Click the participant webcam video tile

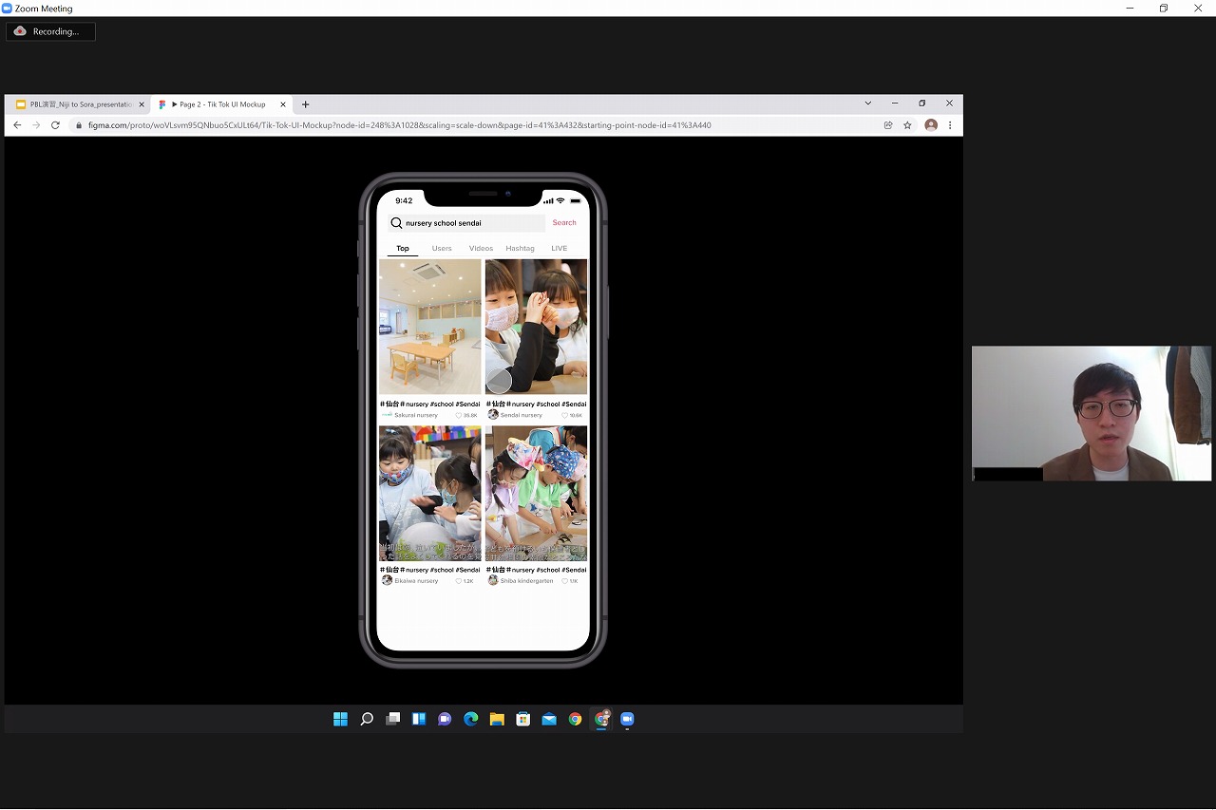1092,413
